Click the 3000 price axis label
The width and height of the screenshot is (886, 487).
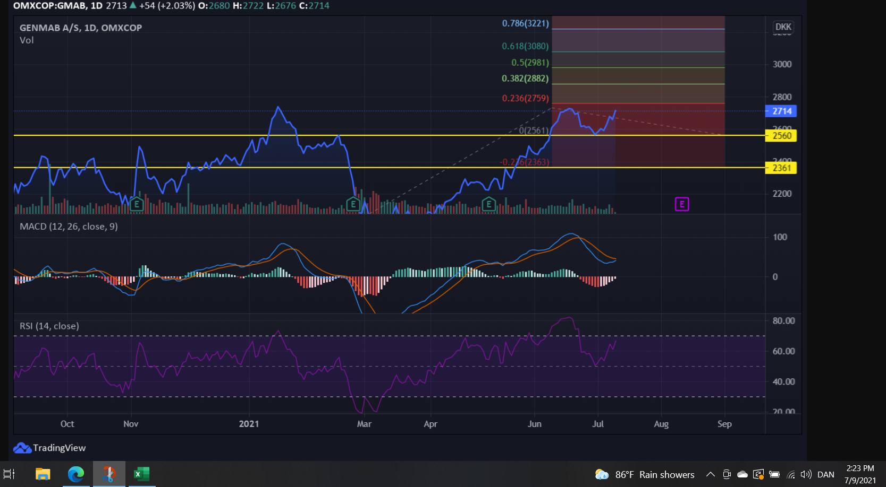tap(782, 64)
